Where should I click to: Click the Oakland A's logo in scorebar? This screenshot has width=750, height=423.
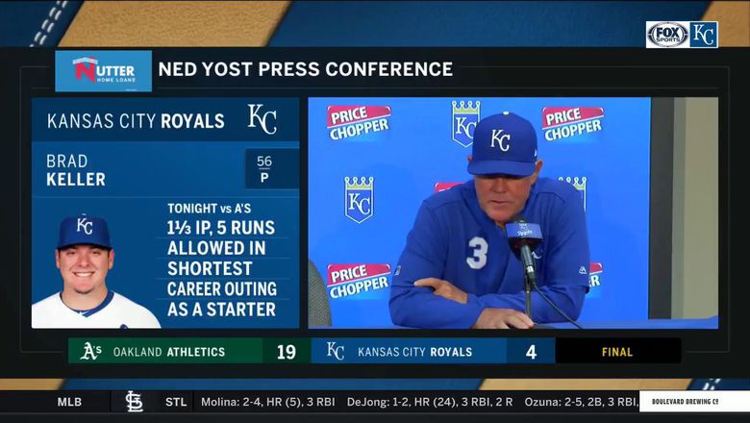pos(91,352)
